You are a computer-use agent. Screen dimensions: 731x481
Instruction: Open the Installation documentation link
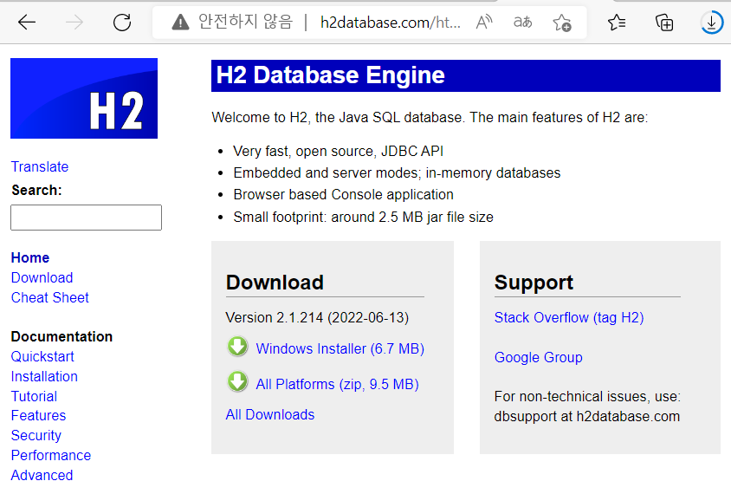coord(44,376)
